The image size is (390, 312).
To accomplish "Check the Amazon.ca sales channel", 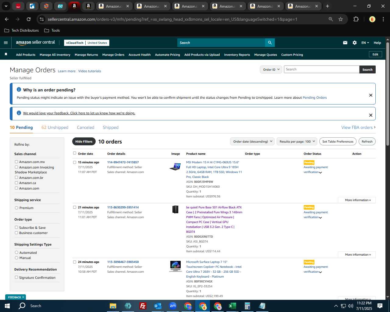I will 16,183.
